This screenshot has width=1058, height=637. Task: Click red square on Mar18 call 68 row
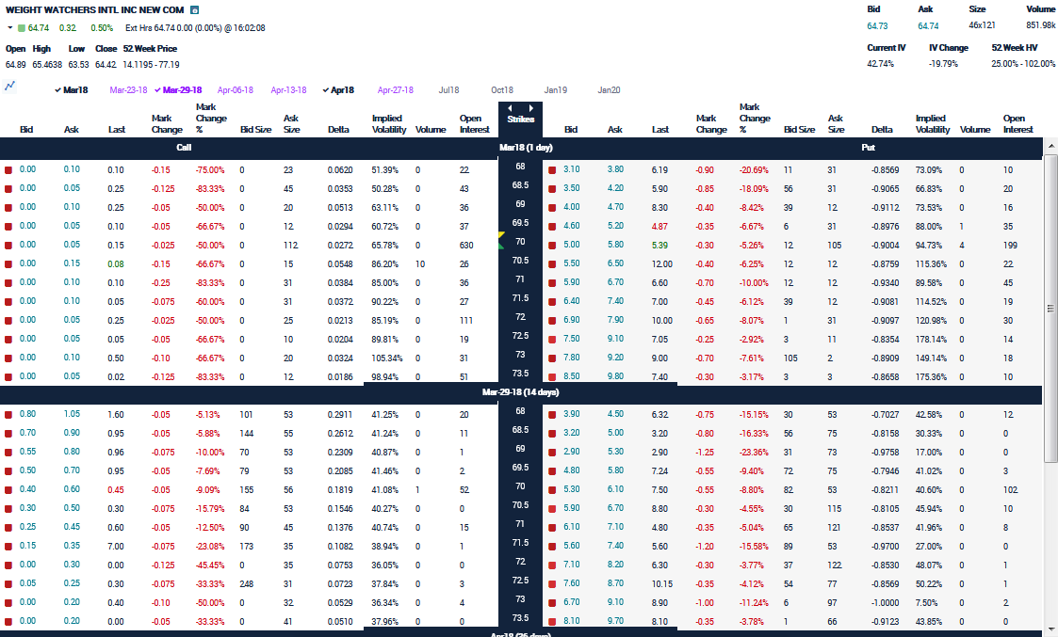coord(8,170)
